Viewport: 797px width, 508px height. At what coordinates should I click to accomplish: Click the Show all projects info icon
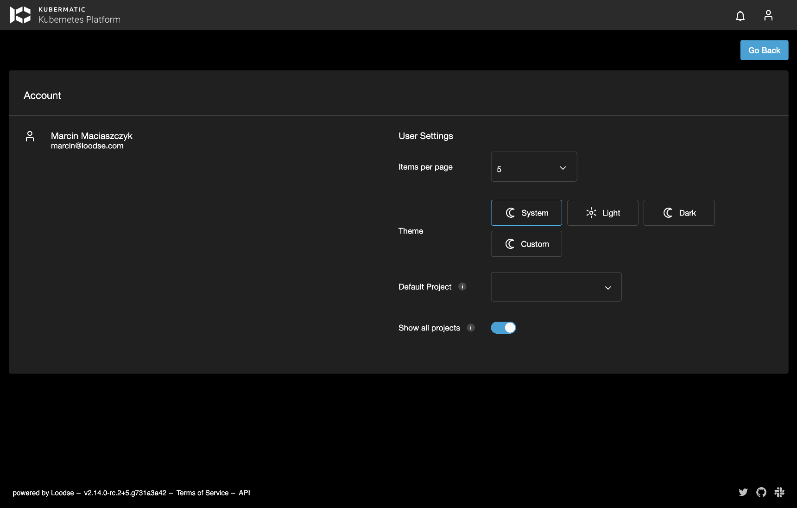point(471,328)
